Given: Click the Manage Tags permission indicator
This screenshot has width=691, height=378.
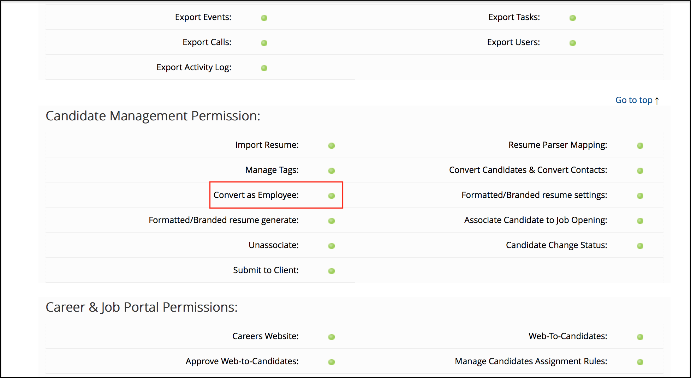Looking at the screenshot, I should (332, 171).
